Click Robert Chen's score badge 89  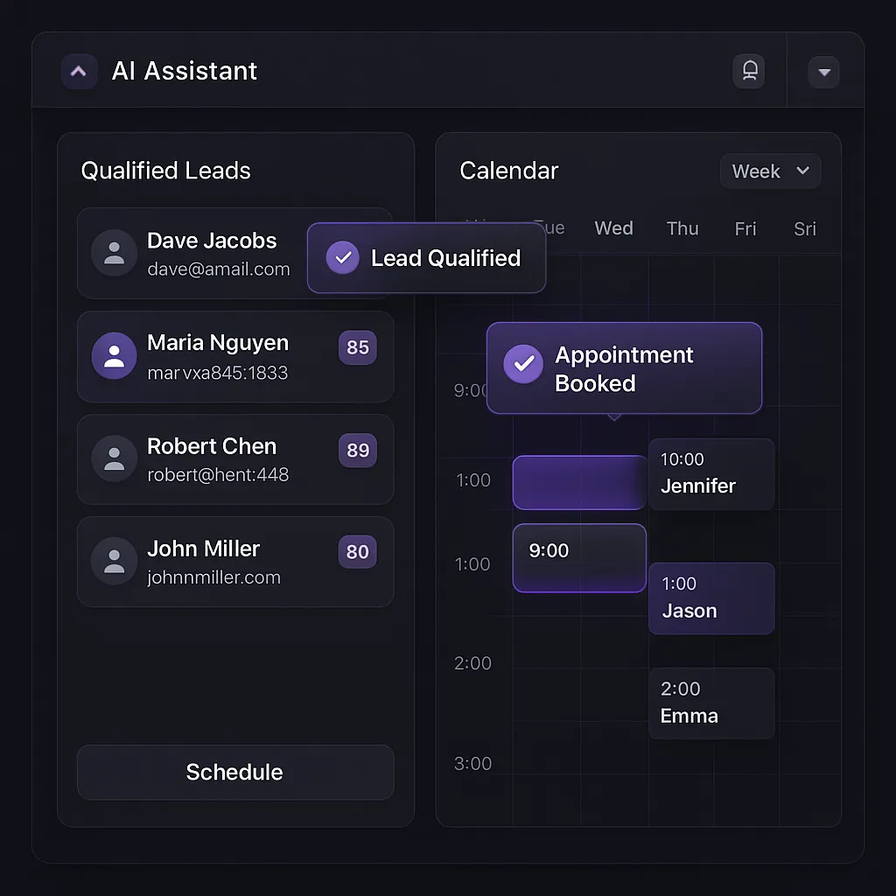point(357,450)
